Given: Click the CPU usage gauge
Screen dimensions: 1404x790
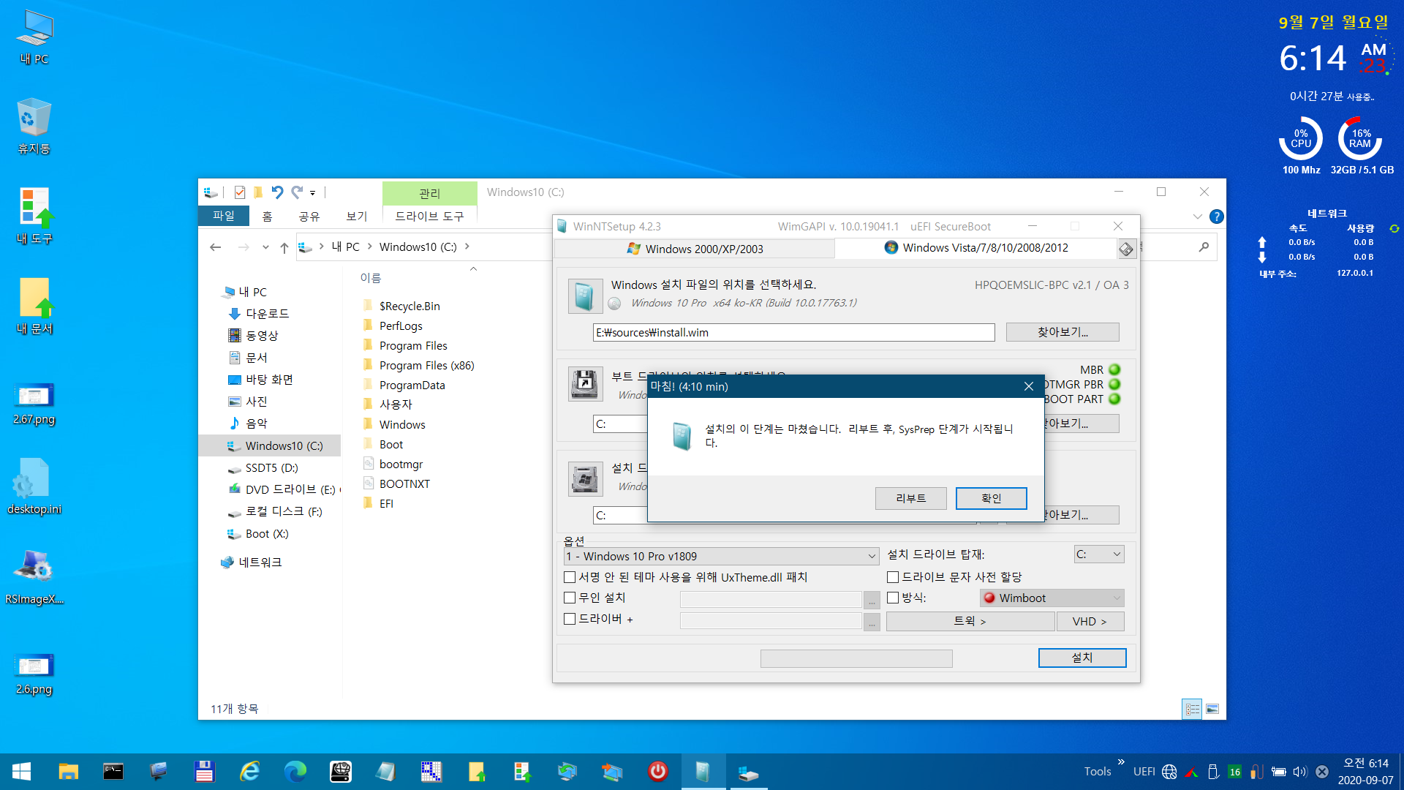Looking at the screenshot, I should coord(1301,138).
